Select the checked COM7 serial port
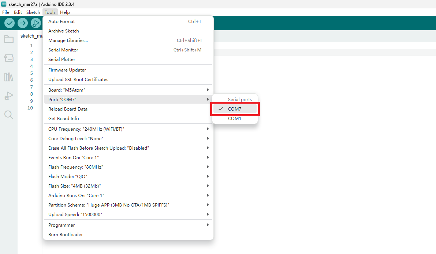Viewport: 436px width, 254px height. click(x=235, y=109)
